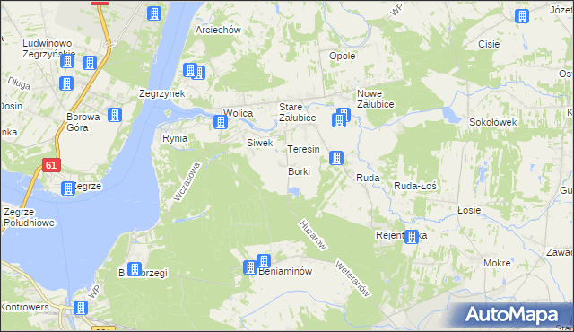Select the route 61 road sign
Screen dimensions: 574x332
[x=51, y=165]
